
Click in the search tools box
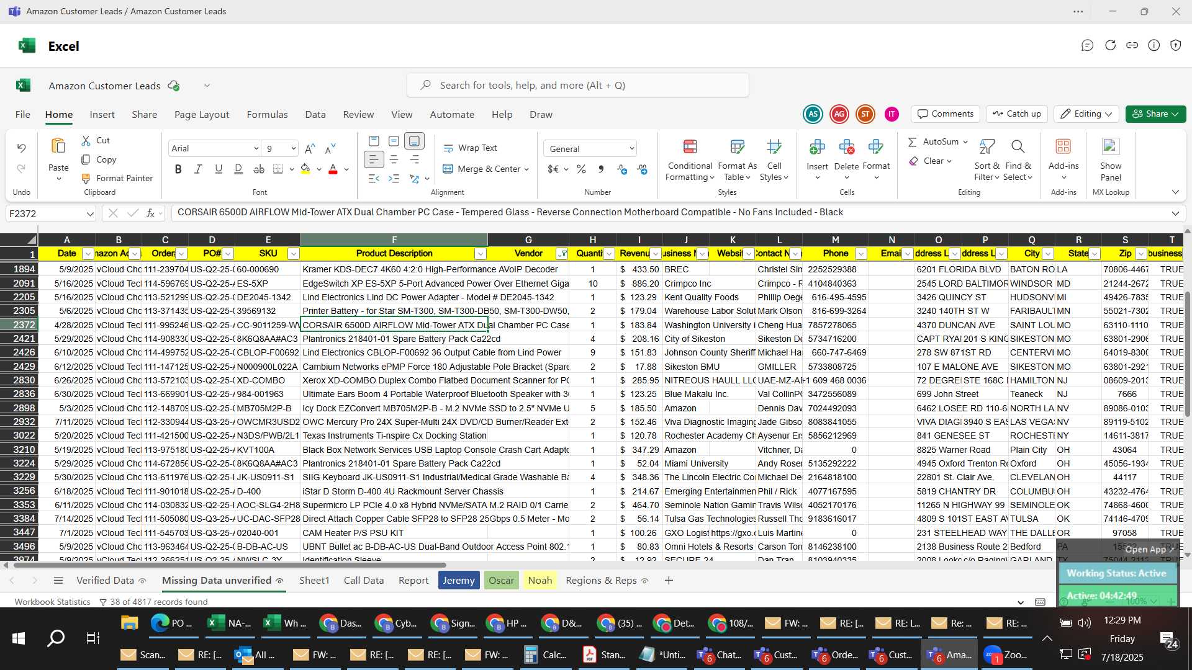[578, 85]
